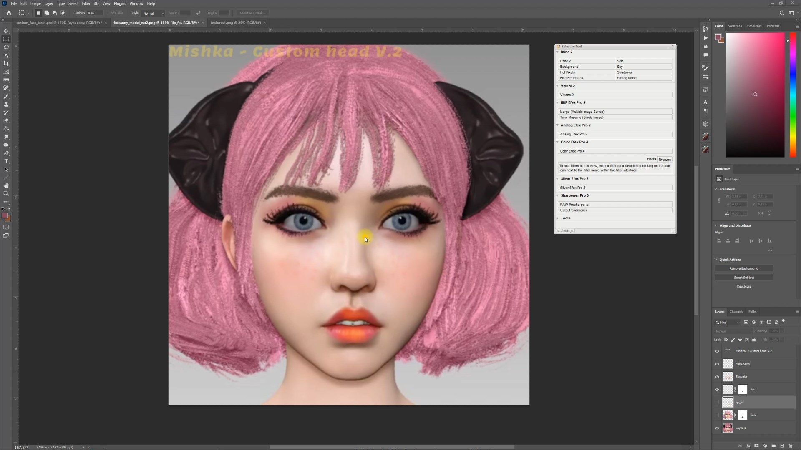Screen dimensions: 801x450
Task: Hide the FRECKLES layer
Action: [717, 364]
